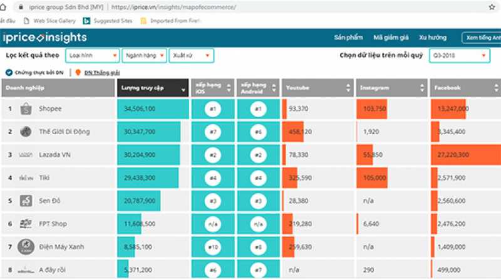This screenshot has height=279, width=501.
Task: Click the Xem tiếng Anh button
Action: click(x=482, y=38)
